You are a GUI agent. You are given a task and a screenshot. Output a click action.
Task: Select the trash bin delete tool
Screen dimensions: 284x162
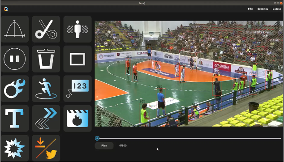(x=46, y=59)
